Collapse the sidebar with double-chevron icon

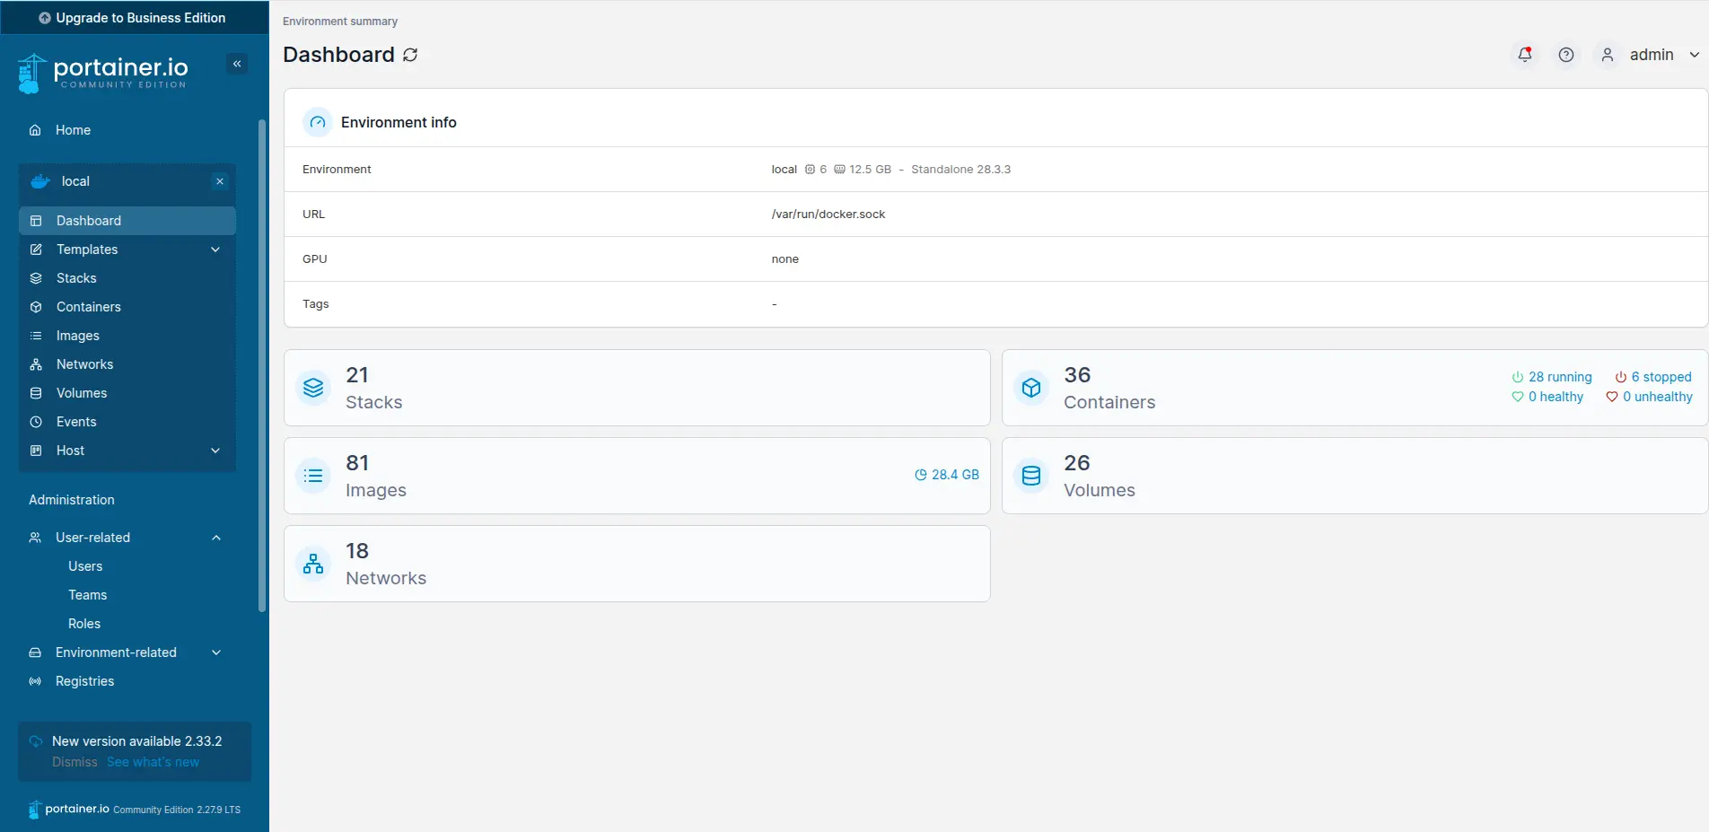click(x=237, y=64)
